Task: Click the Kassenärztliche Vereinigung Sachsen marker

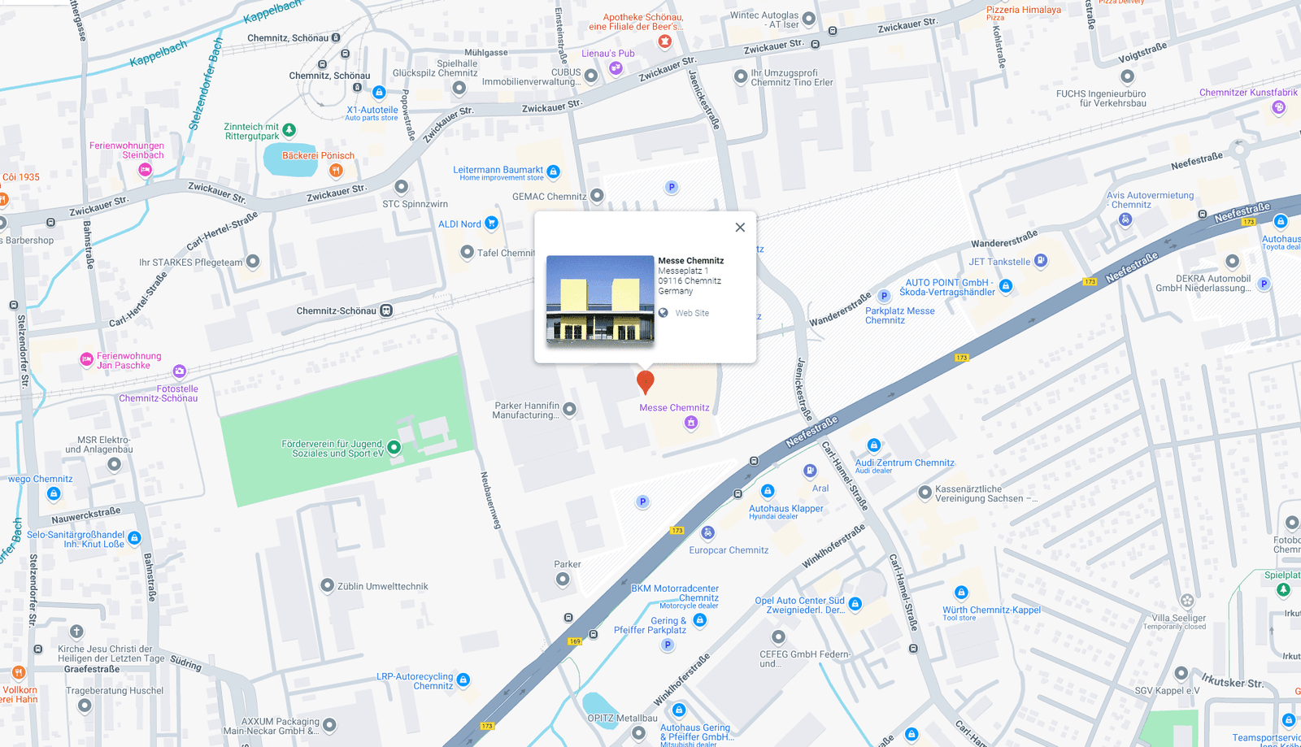Action: 925,493
